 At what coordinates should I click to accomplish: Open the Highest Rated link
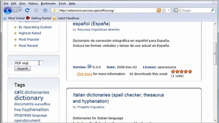[30, 33]
